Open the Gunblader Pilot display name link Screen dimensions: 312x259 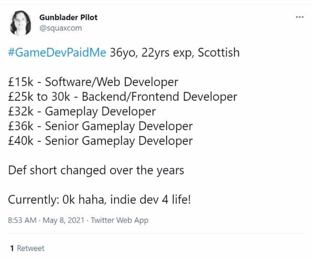69,17
